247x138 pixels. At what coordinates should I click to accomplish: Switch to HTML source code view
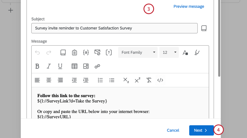pos(160,80)
